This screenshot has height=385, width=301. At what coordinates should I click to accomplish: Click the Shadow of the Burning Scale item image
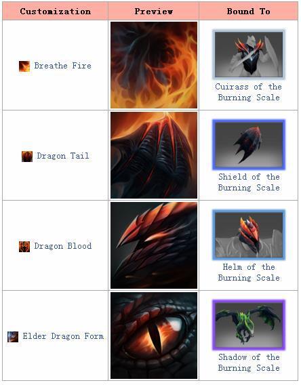249,325
